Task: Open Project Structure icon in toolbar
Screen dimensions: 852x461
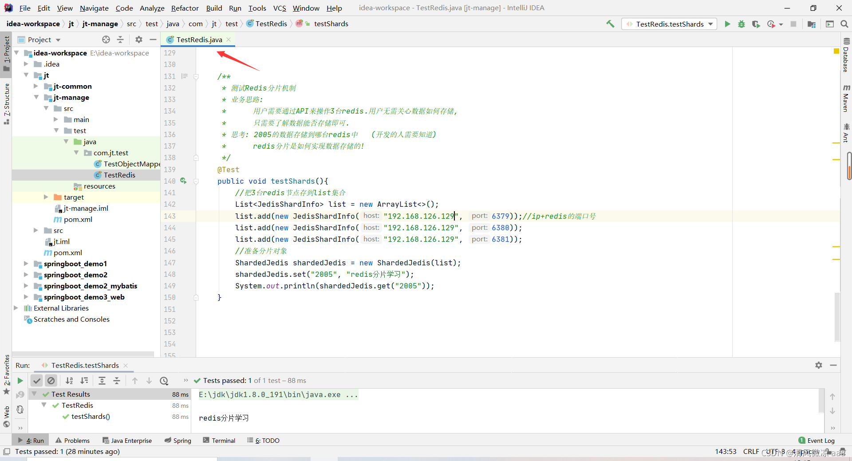Action: [812, 24]
